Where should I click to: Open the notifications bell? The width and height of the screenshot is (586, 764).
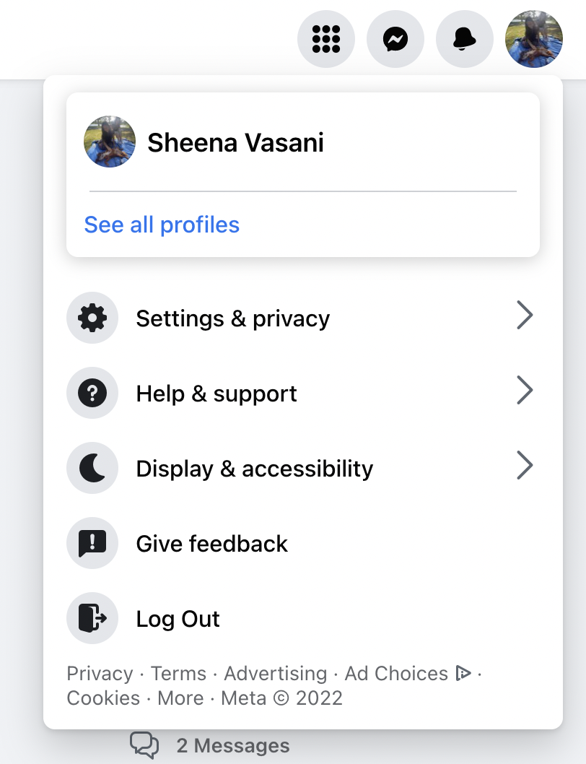pyautogui.click(x=464, y=39)
